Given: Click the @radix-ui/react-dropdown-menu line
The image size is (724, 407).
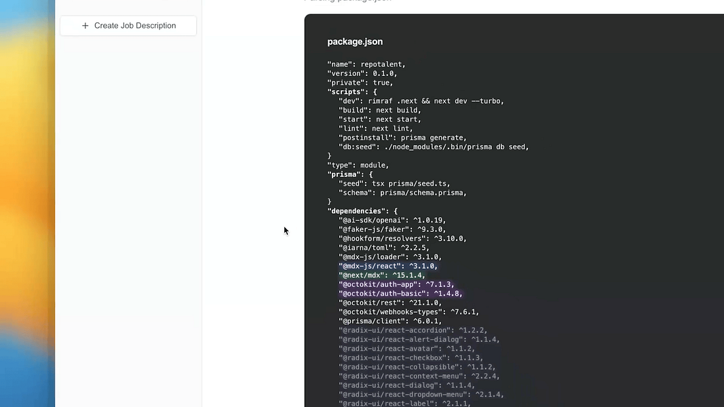Looking at the screenshot, I should pyautogui.click(x=421, y=395).
